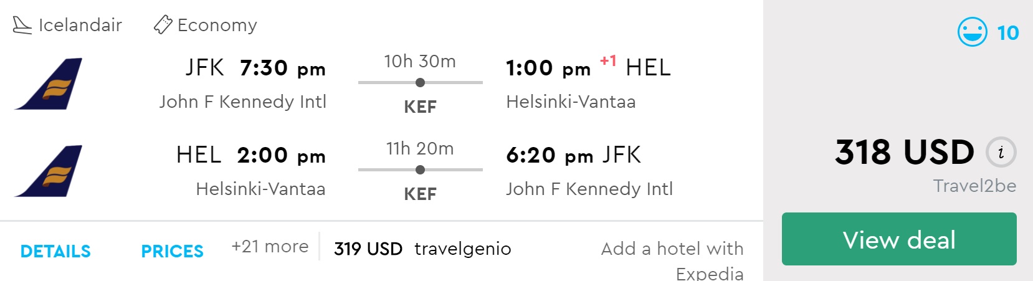The width and height of the screenshot is (1033, 281).
Task: Click the outbound flight Icelandair tail logo
Action: click(x=49, y=84)
